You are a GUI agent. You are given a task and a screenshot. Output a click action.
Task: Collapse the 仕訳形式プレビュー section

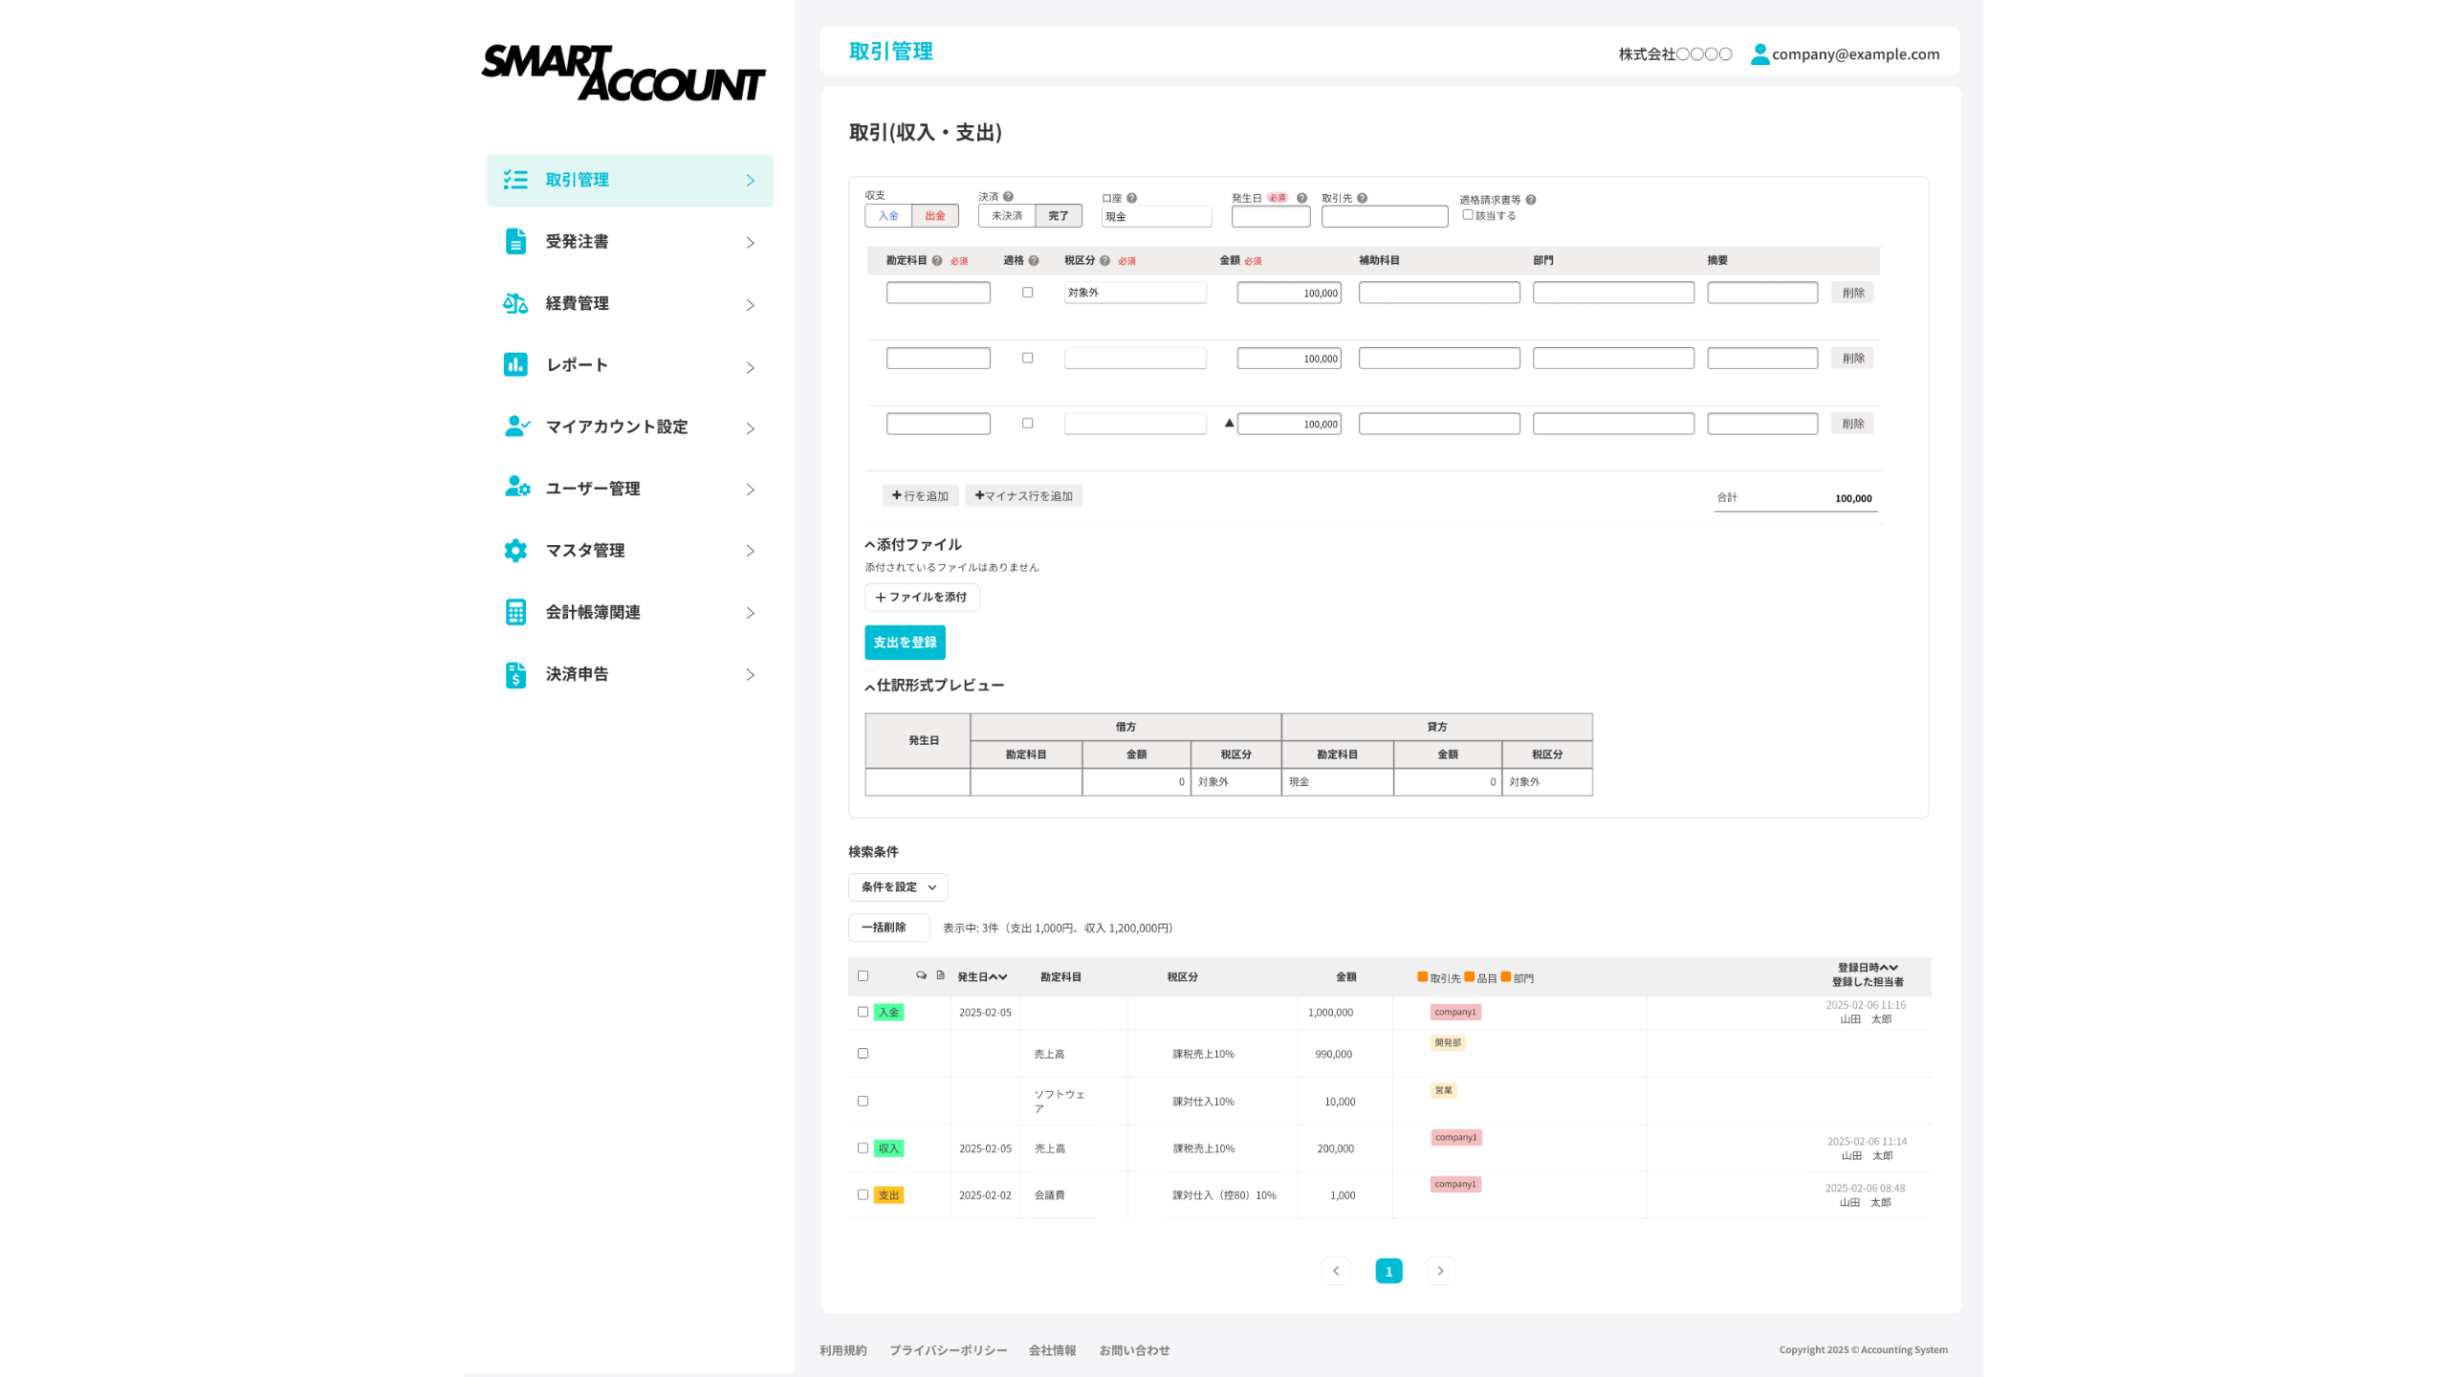click(x=870, y=687)
